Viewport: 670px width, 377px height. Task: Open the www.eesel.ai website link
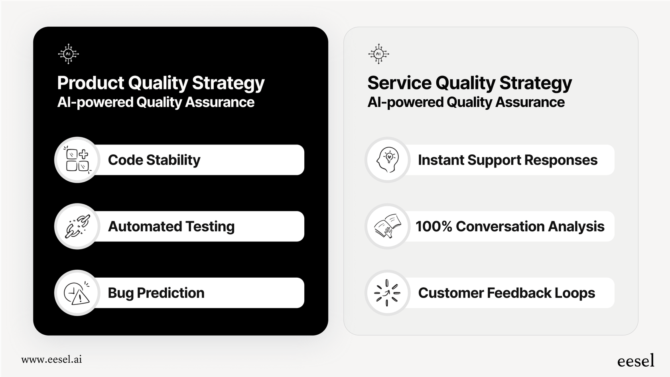coord(51,359)
